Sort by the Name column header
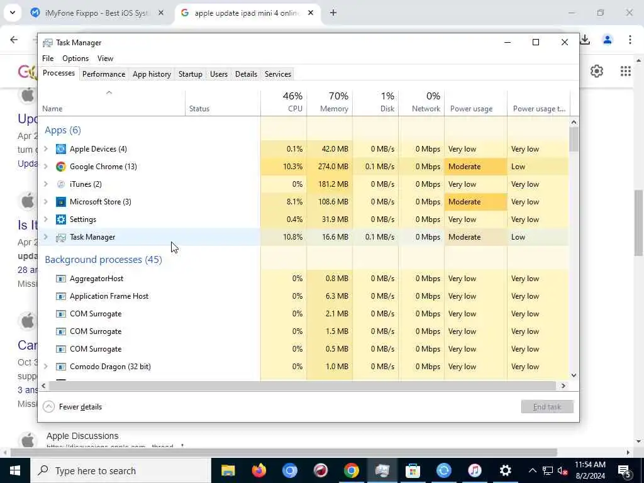Screen dimensions: 644x483 111,103
